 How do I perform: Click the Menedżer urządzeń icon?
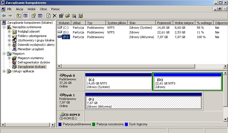click(x=14, y=49)
